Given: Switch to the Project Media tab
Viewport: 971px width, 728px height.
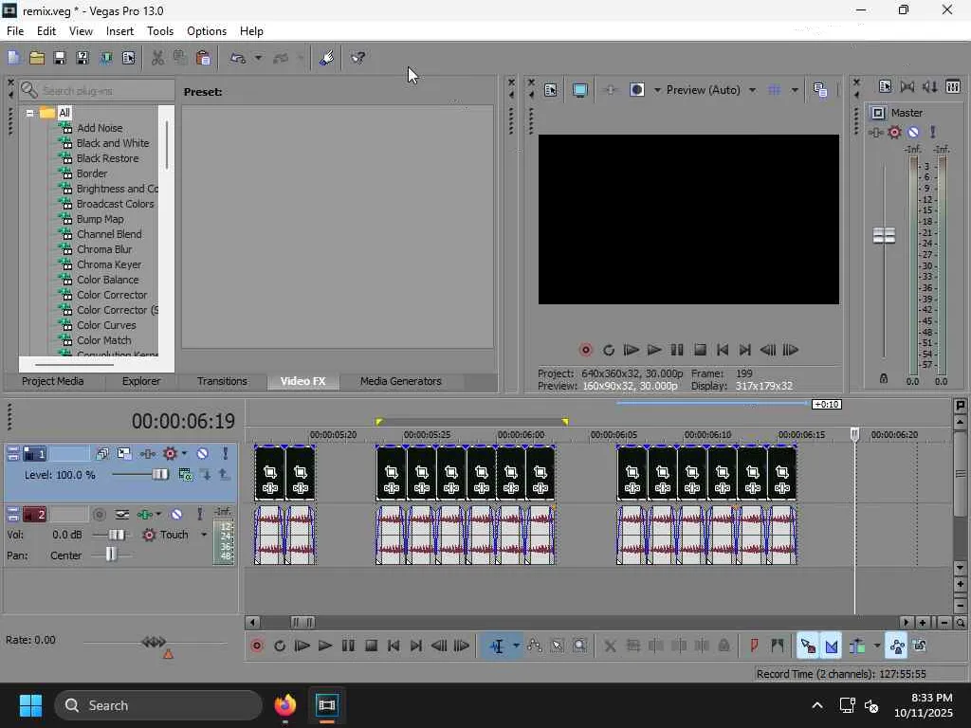Looking at the screenshot, I should 53,381.
